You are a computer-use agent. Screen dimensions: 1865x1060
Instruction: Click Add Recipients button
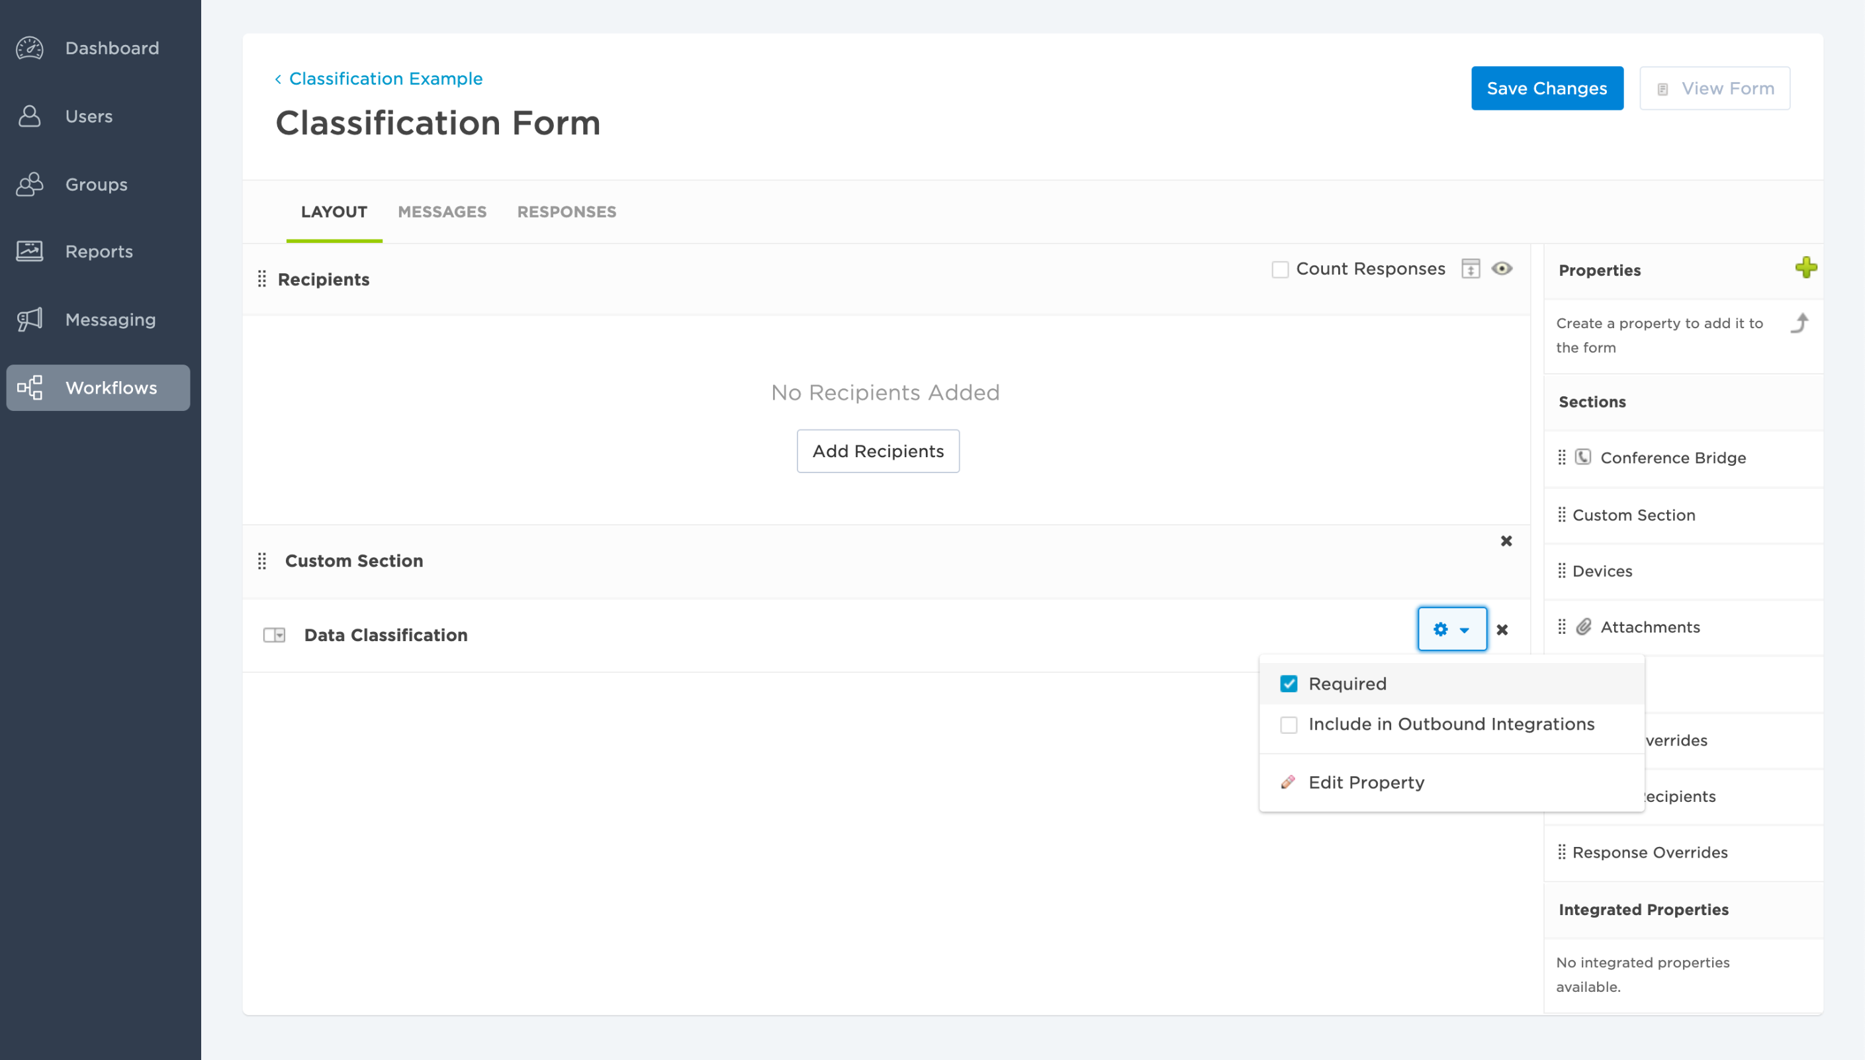click(878, 451)
